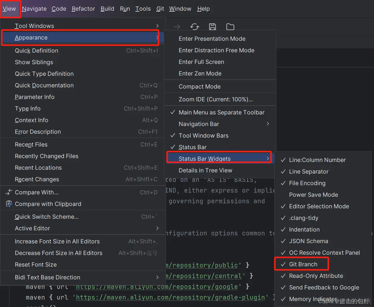
Task: Toggle JSON Schema widget
Action: (323, 241)
